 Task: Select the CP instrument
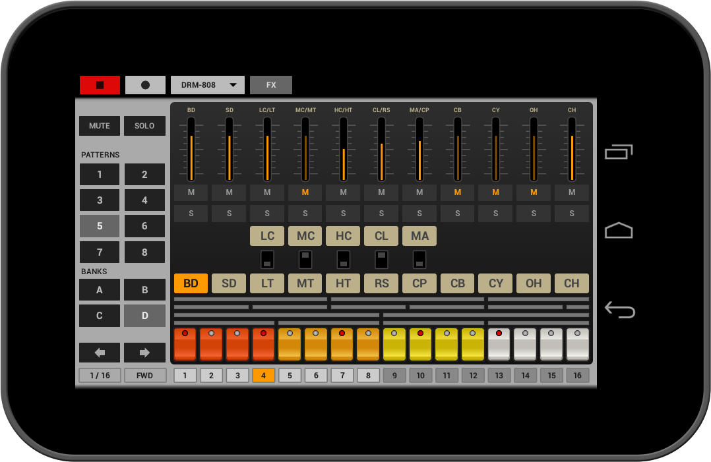pos(419,283)
